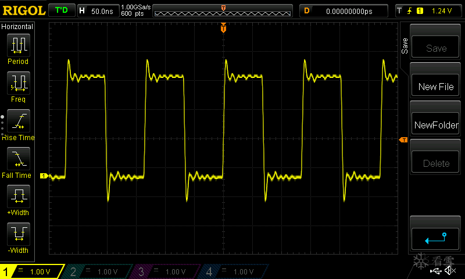
Task: Click the orange D delay label
Action: (x=307, y=11)
